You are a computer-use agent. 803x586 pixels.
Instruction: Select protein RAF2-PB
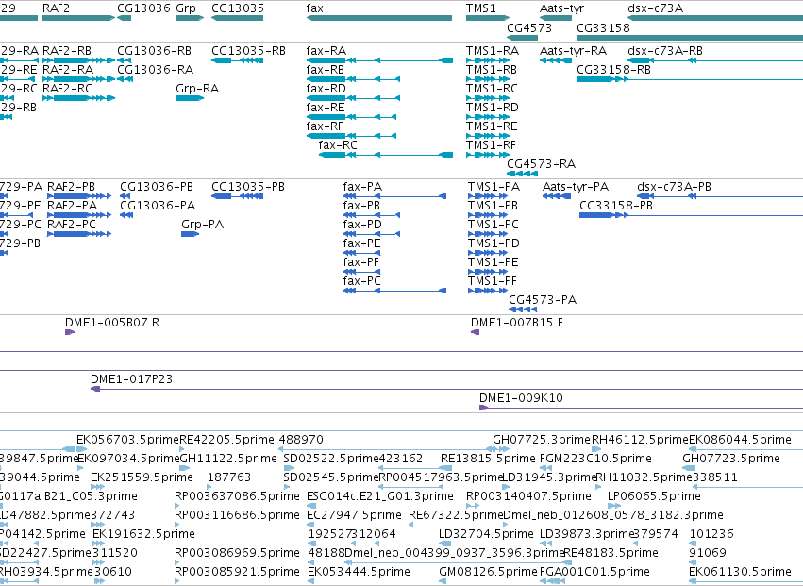click(71, 187)
